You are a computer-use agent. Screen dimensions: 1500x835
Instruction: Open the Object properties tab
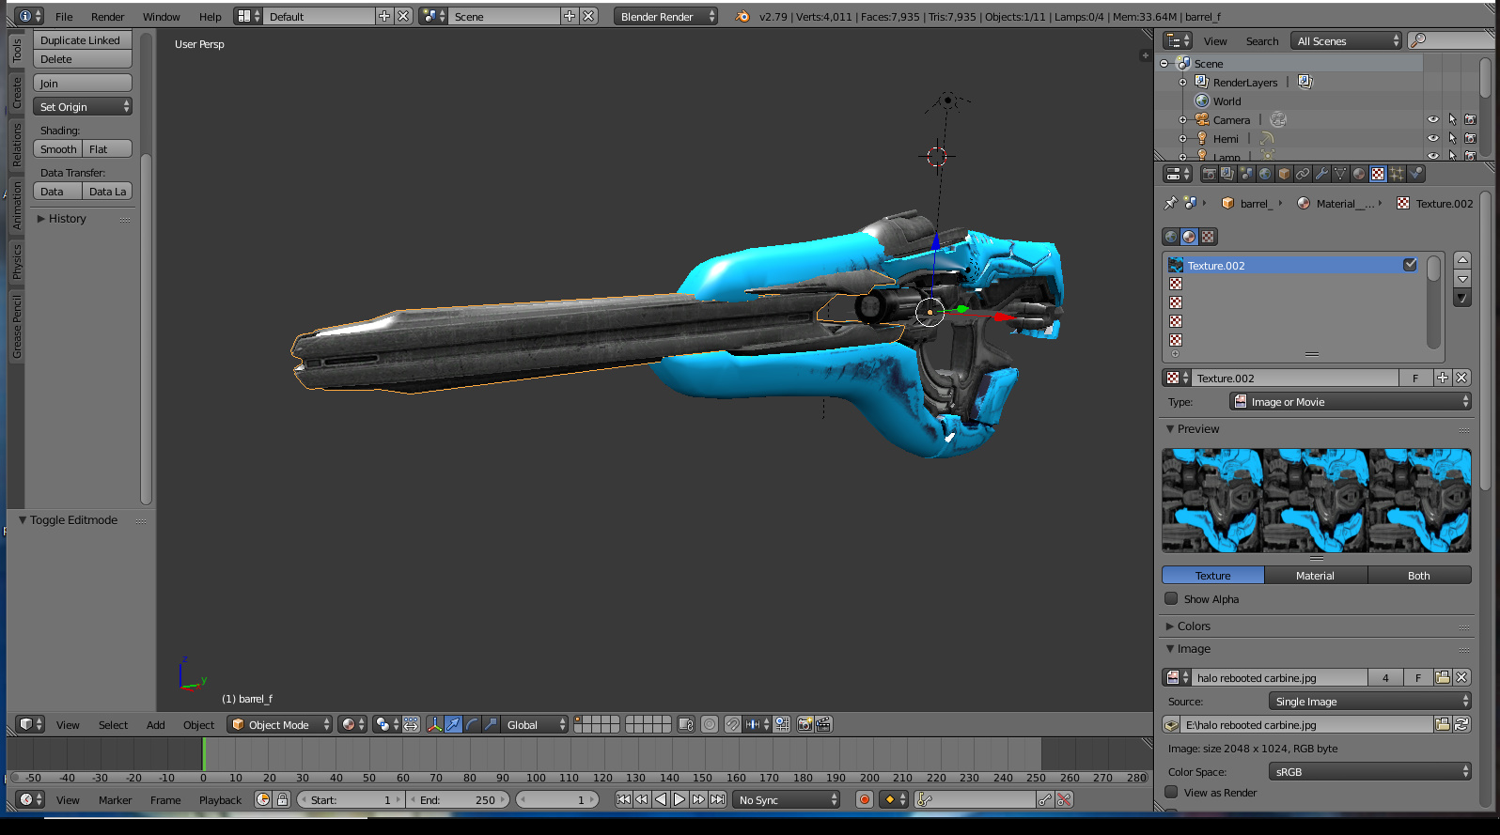click(x=1284, y=174)
